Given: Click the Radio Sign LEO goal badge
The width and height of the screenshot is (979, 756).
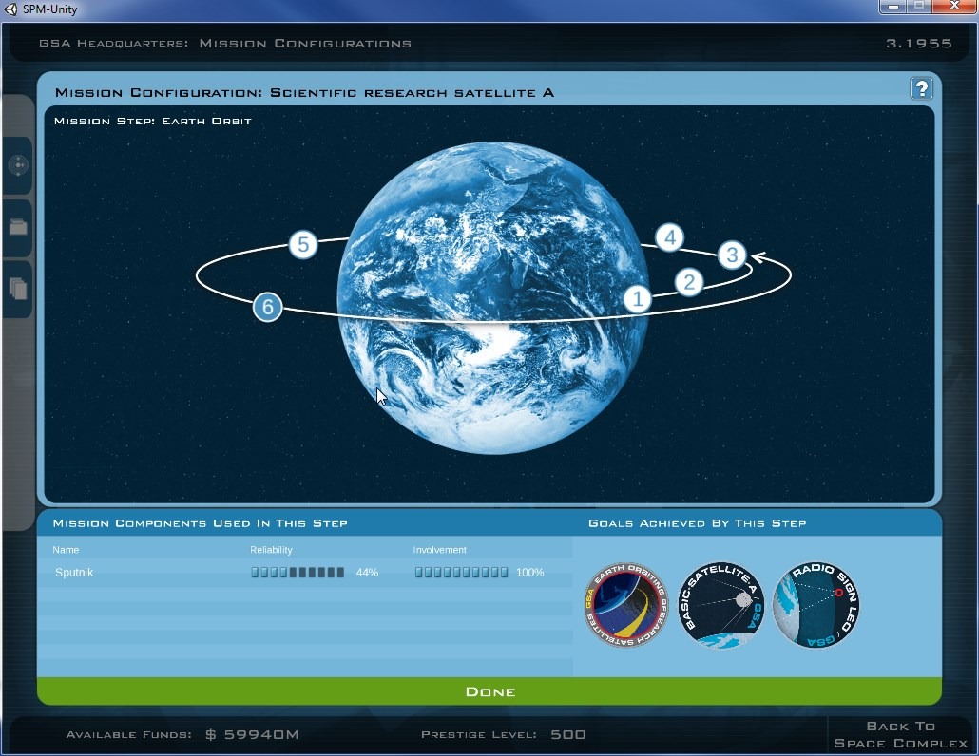Looking at the screenshot, I should point(816,605).
